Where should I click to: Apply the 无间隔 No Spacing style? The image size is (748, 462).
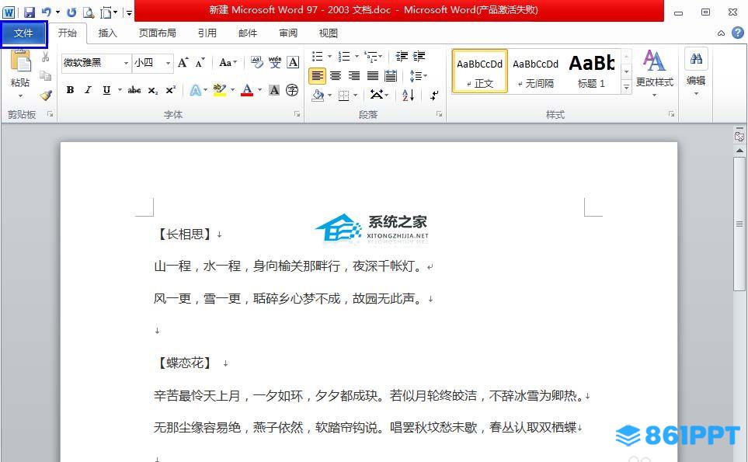pos(535,71)
